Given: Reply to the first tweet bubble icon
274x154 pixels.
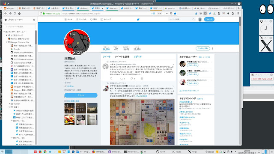Looking at the screenshot, I should 111,79.
